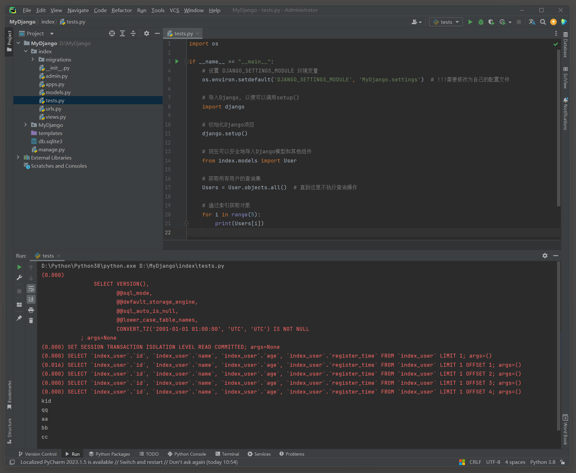This screenshot has height=473, width=576.
Task: Open the Terminal tool window
Action: point(227,454)
